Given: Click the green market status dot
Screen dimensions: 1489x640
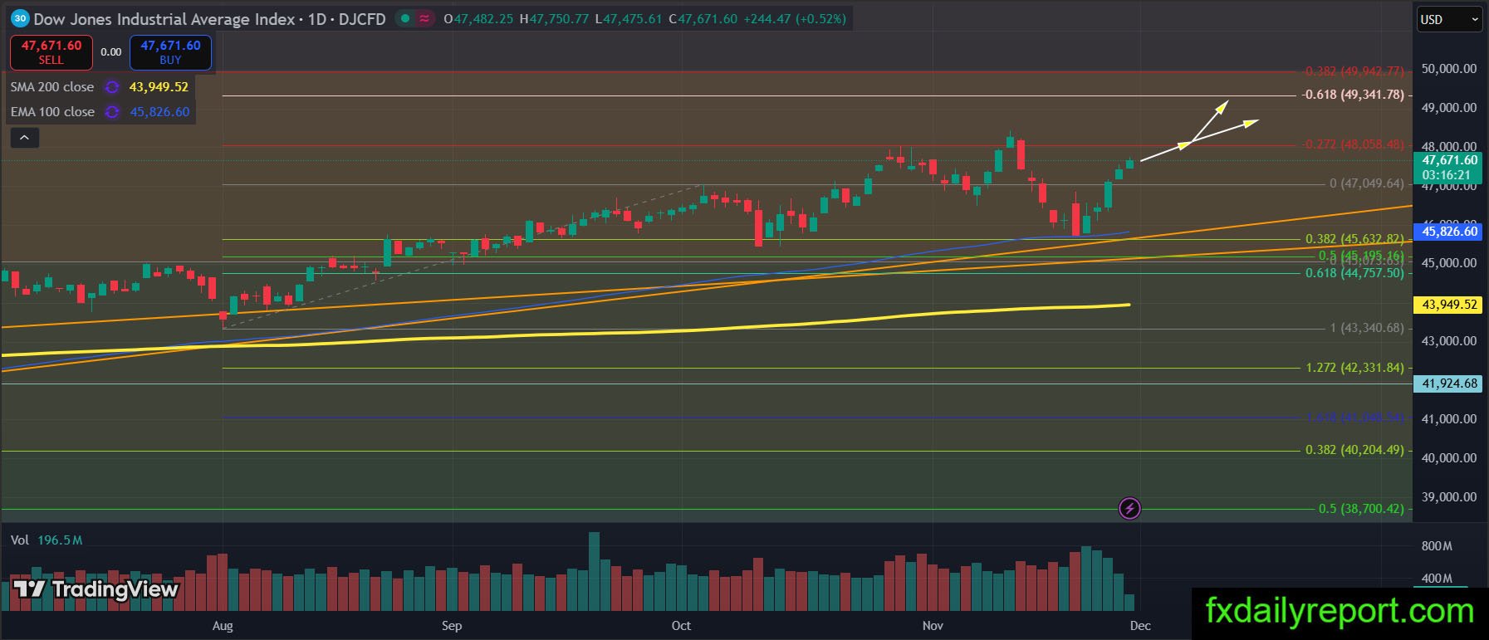Looking at the screenshot, I should click(x=404, y=18).
